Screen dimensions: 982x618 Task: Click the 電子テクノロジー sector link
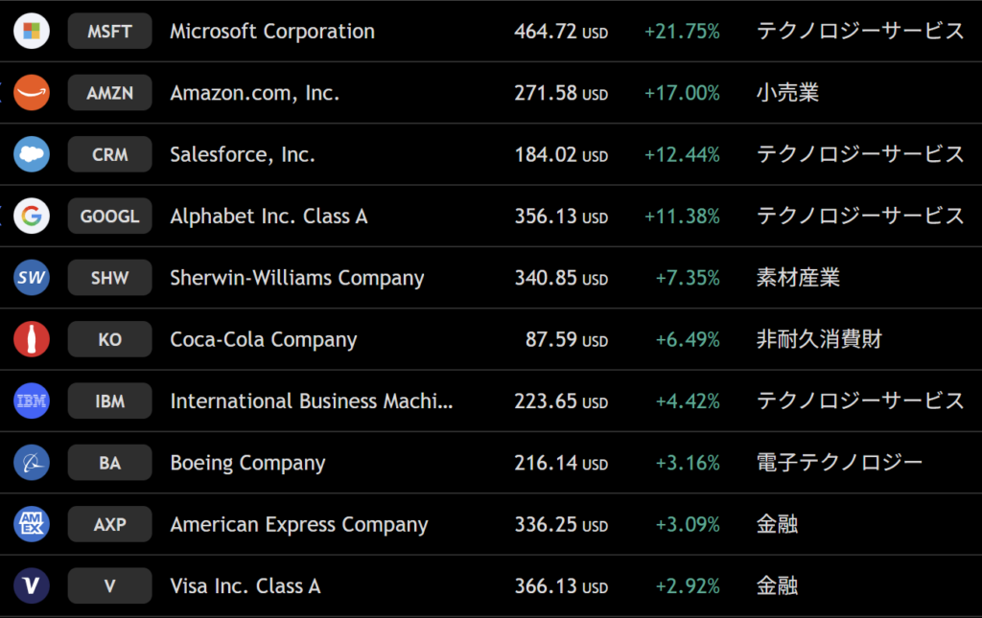click(x=839, y=462)
